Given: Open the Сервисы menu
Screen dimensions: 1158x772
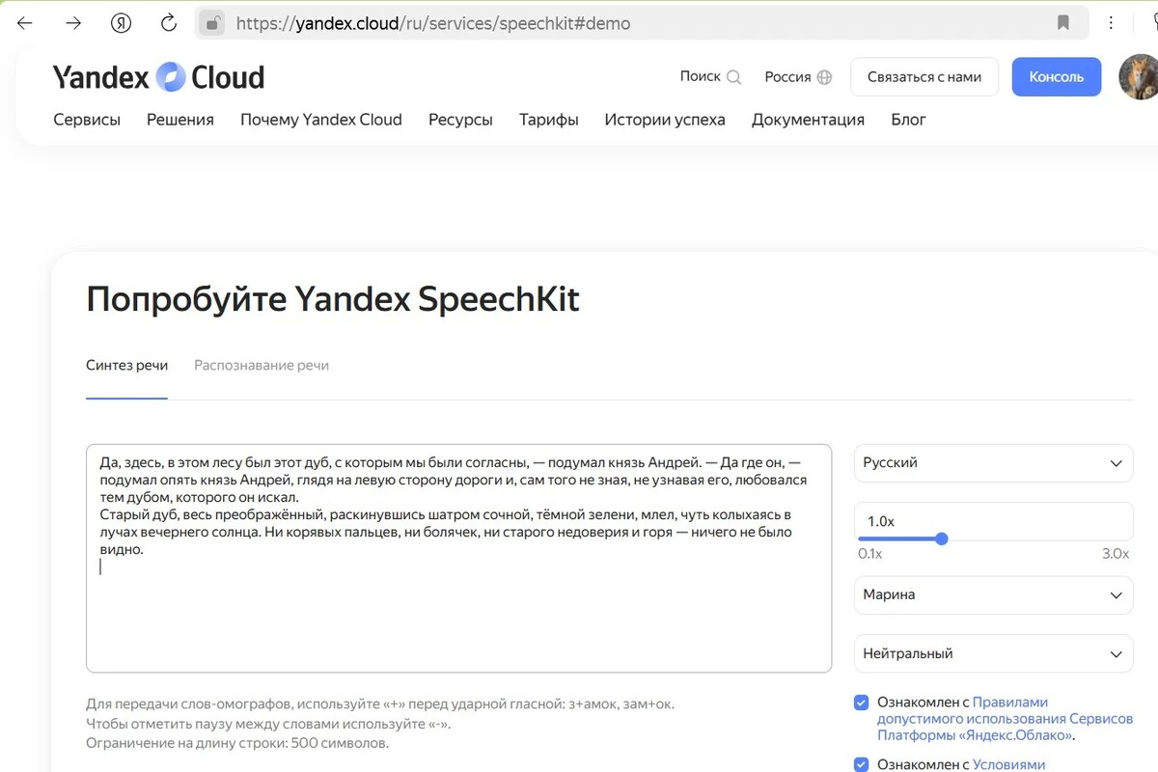Looking at the screenshot, I should (87, 120).
